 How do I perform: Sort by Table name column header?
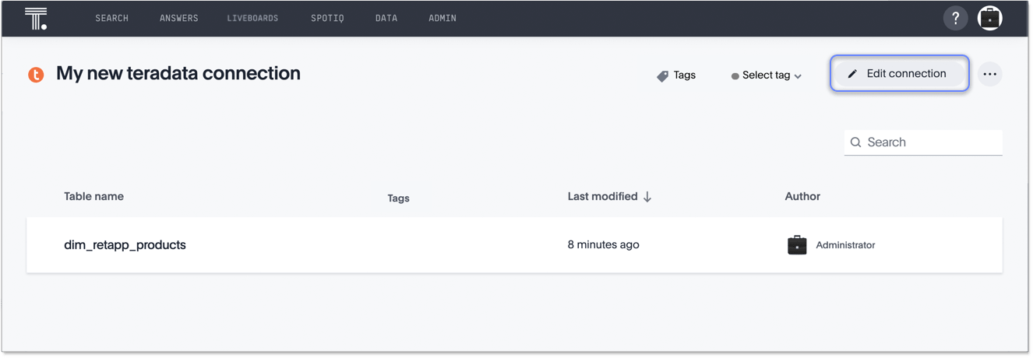93,197
